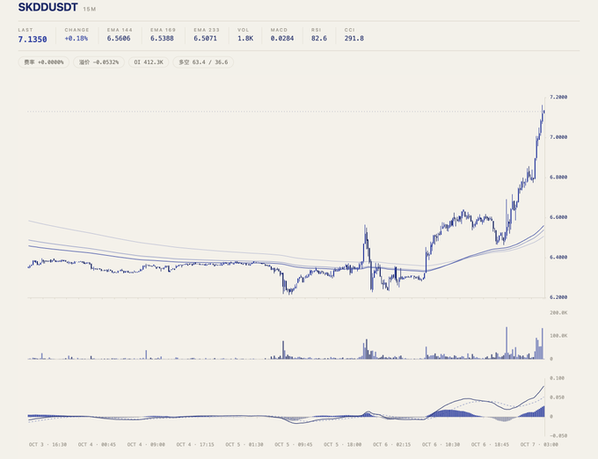Select the EMA 144 value 6.5606
The image size is (598, 459).
pos(119,39)
